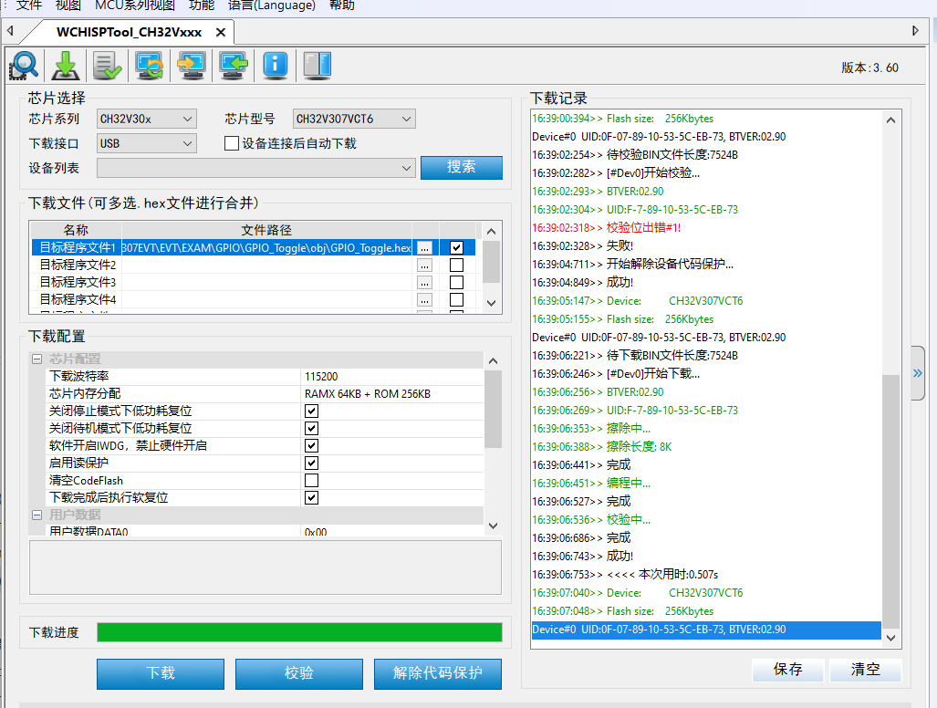Click browse button for 目标程序文件2
Viewport: 937px width, 708px height.
(x=424, y=265)
